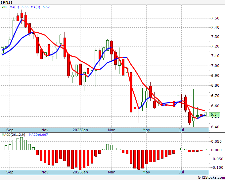Click the Mar label on MACD axis
The width and height of the screenshot is (225, 180).
tap(112, 172)
